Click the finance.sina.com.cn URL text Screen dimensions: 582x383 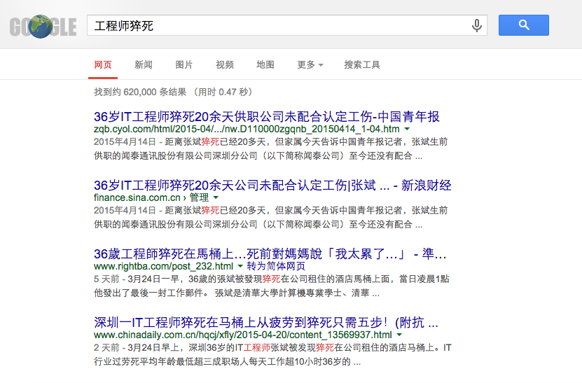coord(137,198)
